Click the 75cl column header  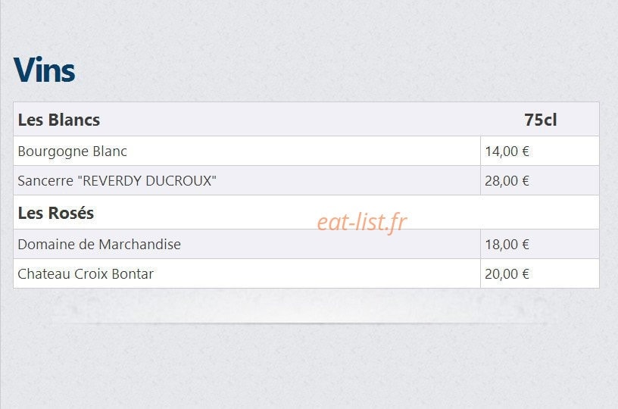pyautogui.click(x=540, y=120)
